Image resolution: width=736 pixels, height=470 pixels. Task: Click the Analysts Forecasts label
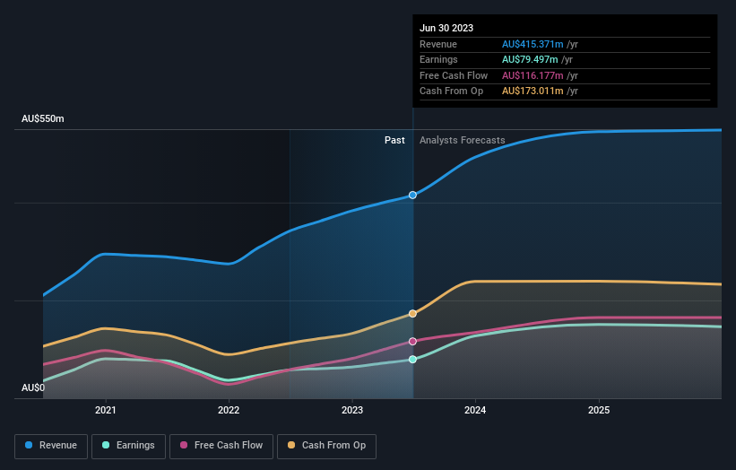click(463, 140)
